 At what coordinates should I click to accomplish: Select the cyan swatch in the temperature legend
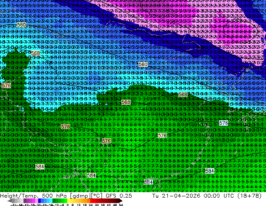point(51,201)
